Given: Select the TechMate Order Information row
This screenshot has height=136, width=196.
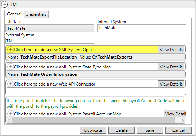Looking at the screenshot, I should [x=96, y=74].
